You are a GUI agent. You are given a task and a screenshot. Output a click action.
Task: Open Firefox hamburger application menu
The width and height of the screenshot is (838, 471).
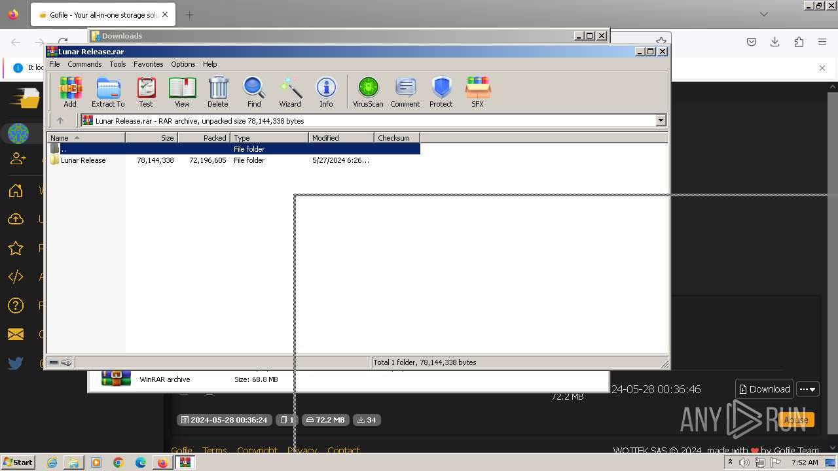pyautogui.click(x=822, y=42)
